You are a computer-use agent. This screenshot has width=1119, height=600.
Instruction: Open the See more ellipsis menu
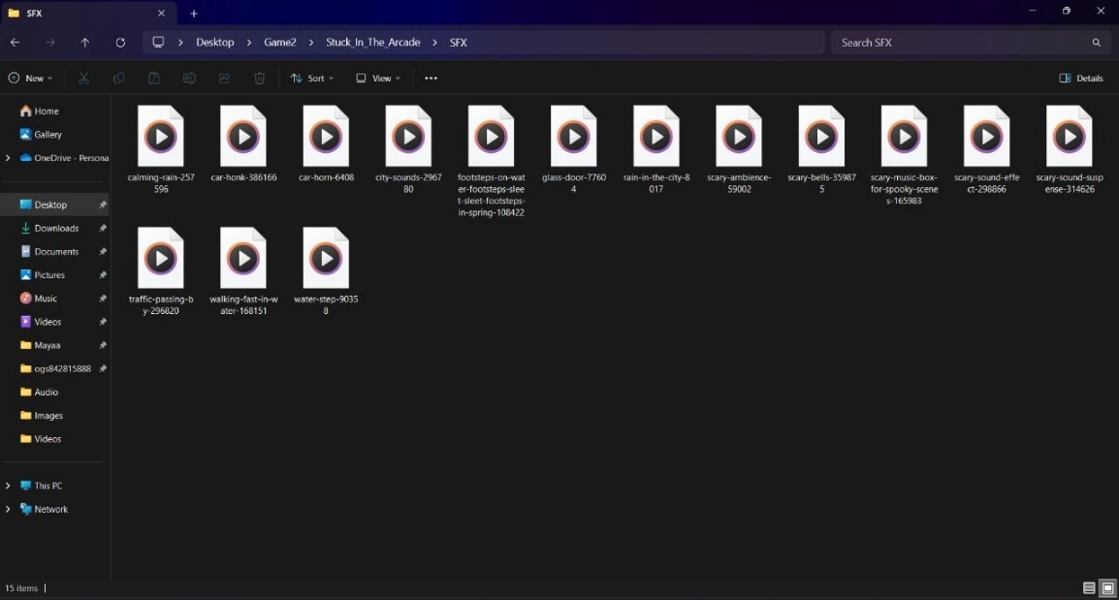pos(432,79)
